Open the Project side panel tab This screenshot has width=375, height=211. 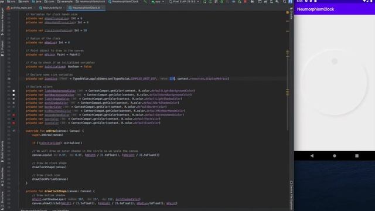click(x=2, y=48)
